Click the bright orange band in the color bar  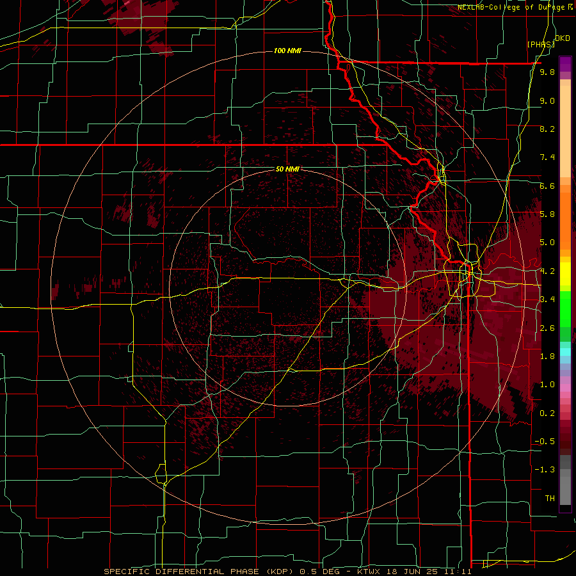coord(565,220)
